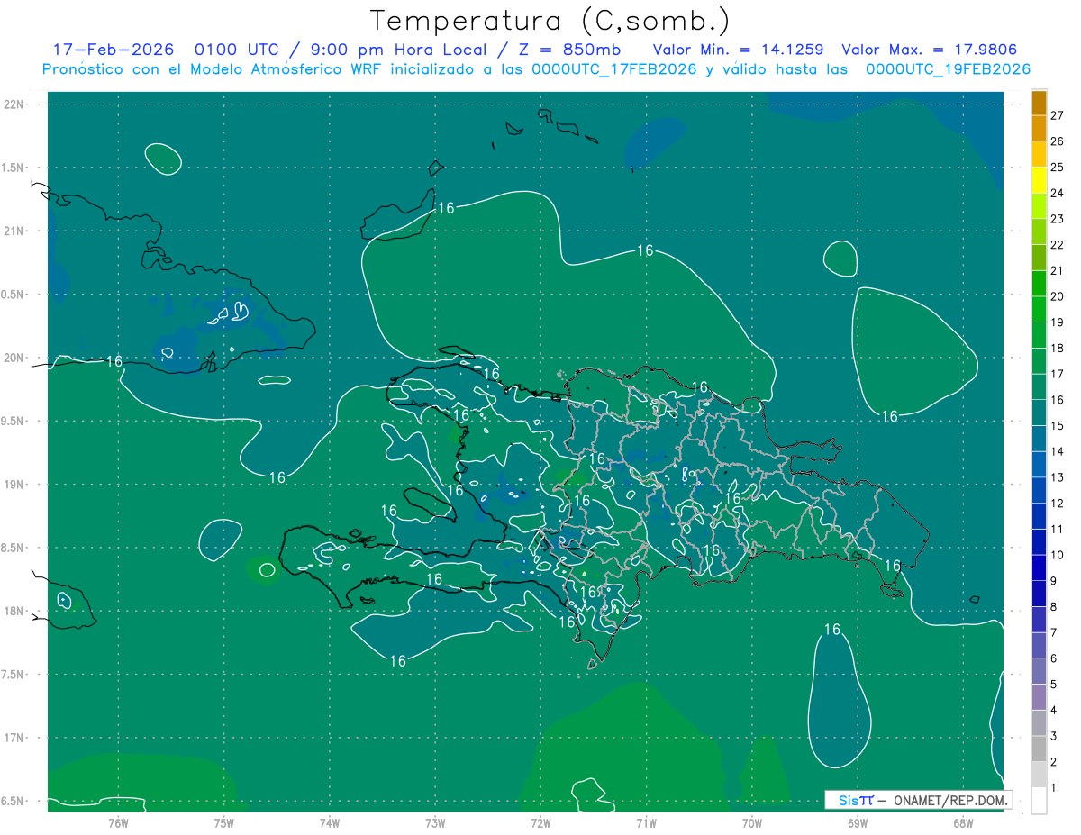This screenshot has height=835, width=1081.
Task: Click the 10 label on the color scale
Action: 1057,555
